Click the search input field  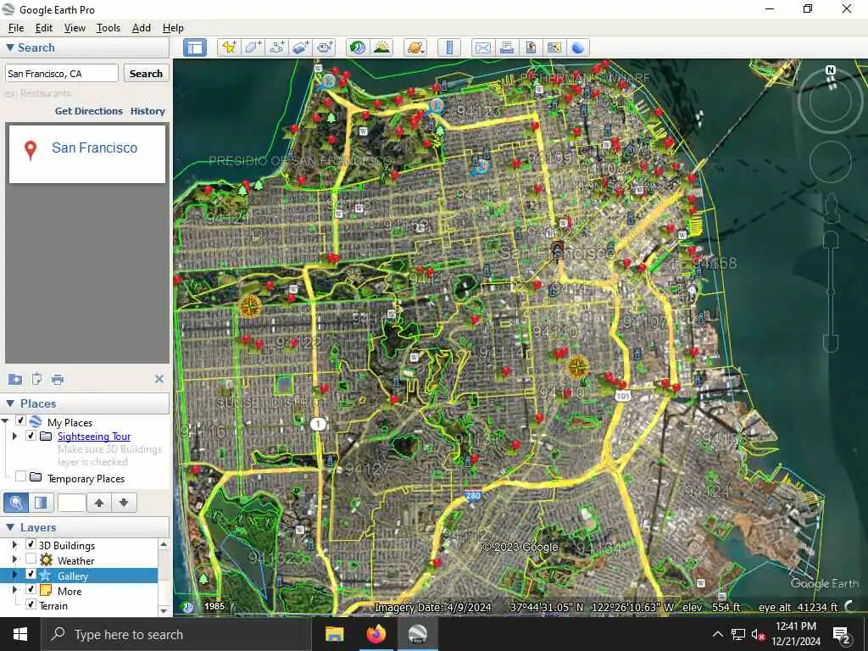61,73
